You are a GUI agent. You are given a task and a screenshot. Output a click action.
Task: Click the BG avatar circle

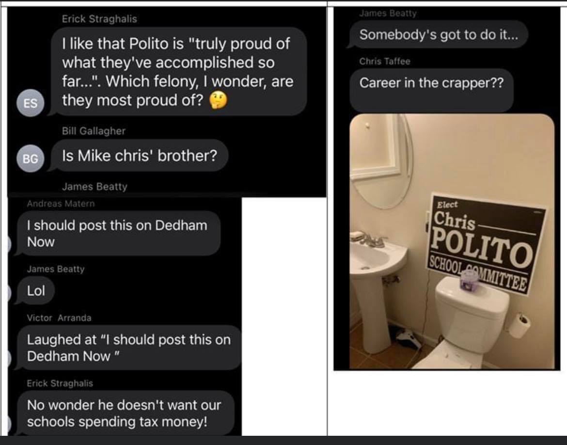(30, 158)
